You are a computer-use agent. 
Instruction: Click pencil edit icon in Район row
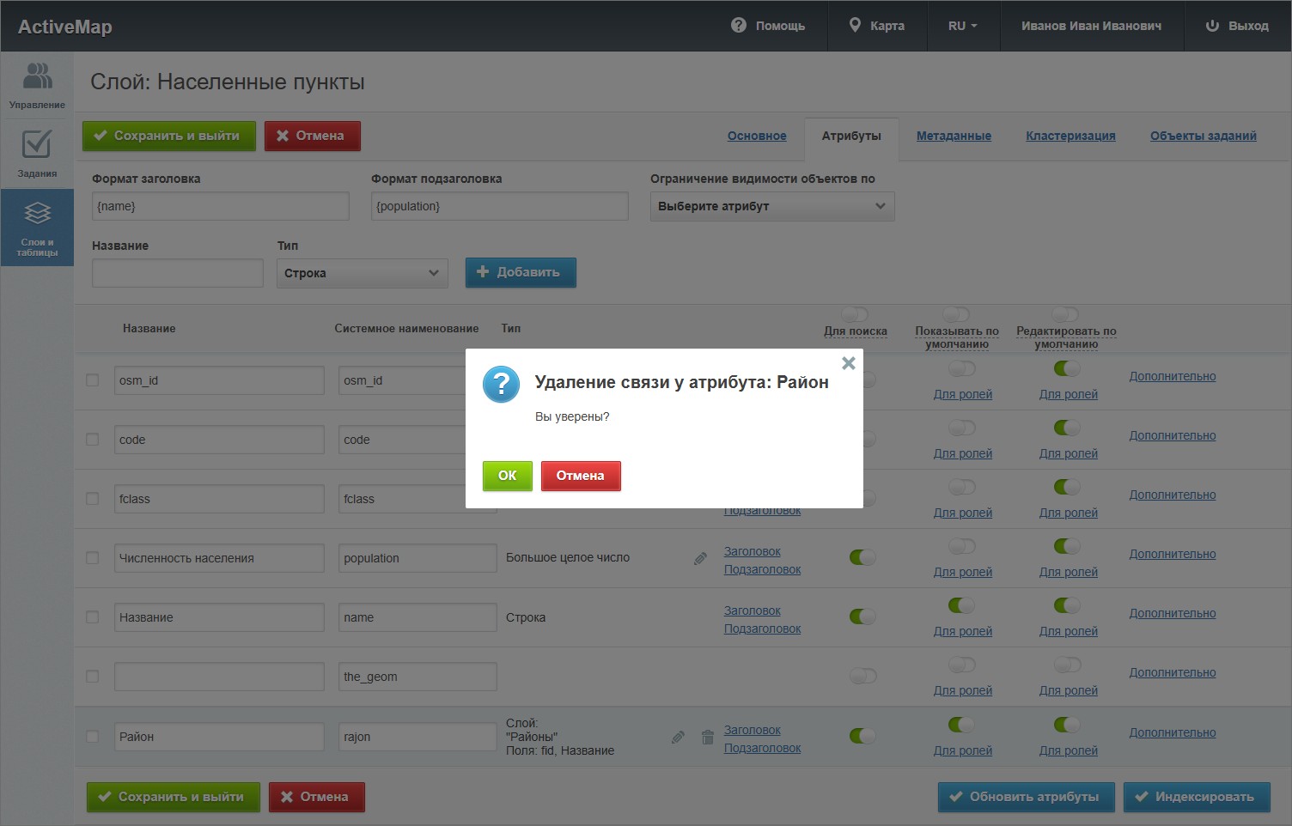tap(678, 737)
